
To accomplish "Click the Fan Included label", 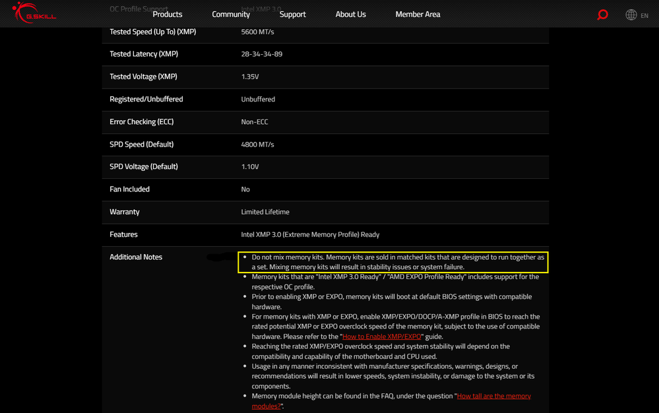I will [129, 189].
